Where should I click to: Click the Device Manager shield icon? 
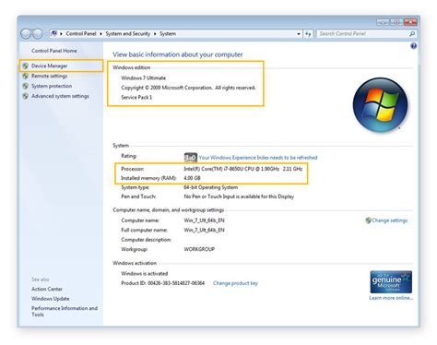[x=26, y=65]
